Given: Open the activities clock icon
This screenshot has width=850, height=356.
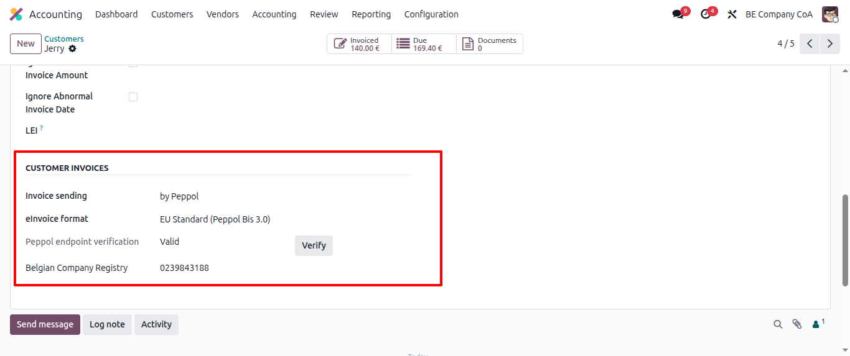Looking at the screenshot, I should pyautogui.click(x=706, y=14).
